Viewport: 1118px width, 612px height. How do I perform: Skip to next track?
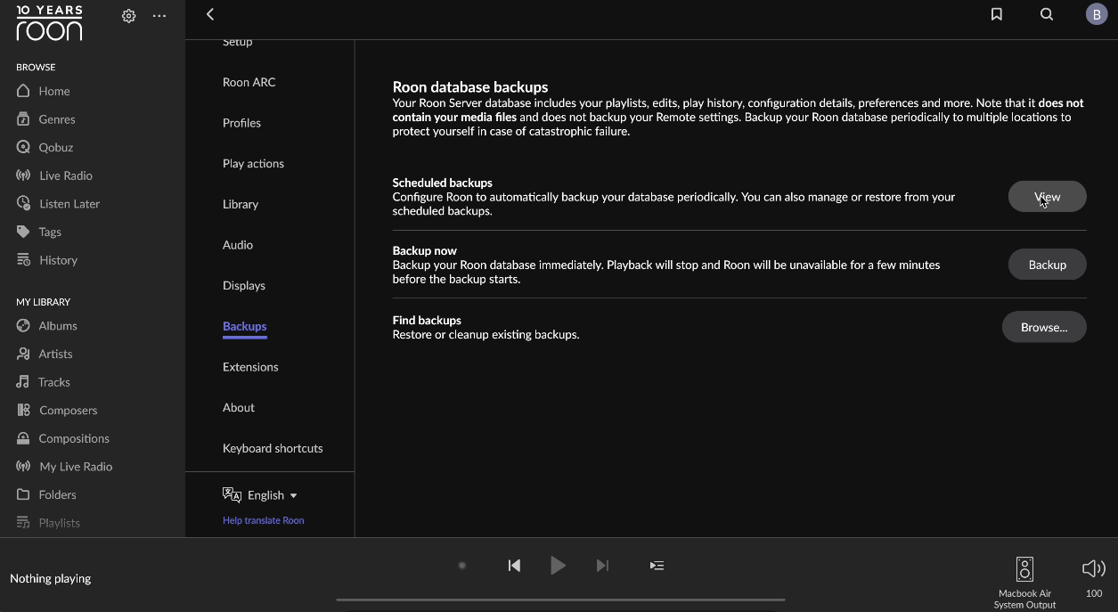click(603, 566)
